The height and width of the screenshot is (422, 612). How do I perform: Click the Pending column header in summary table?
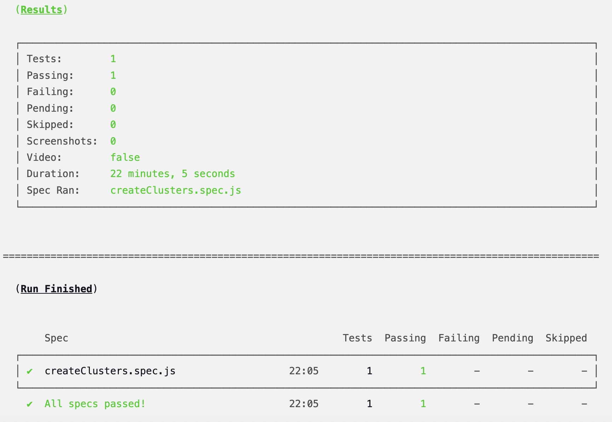[x=512, y=338]
